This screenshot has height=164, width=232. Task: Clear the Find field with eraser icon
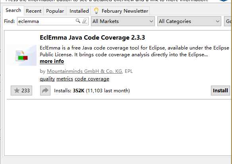(x=85, y=21)
